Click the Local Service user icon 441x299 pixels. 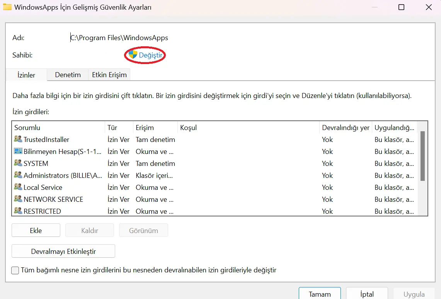[18, 186]
